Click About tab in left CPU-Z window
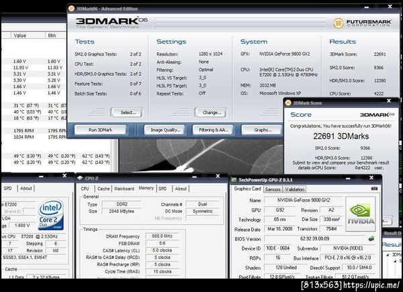 tap(26, 188)
